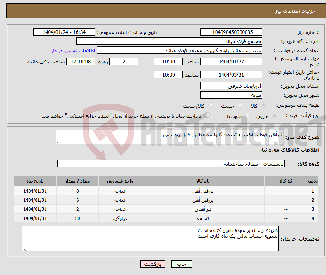Click date 1404/01/31 in row 4
Image resolution: width=326 pixels, height=275 pixels.
point(35,218)
